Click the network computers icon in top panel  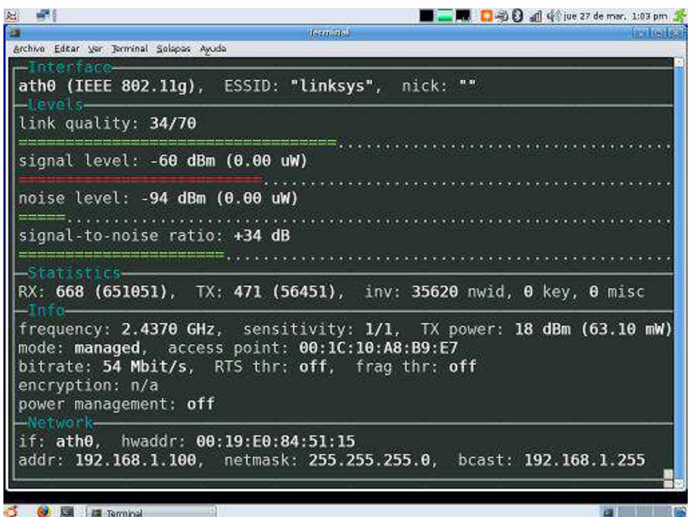point(43,16)
